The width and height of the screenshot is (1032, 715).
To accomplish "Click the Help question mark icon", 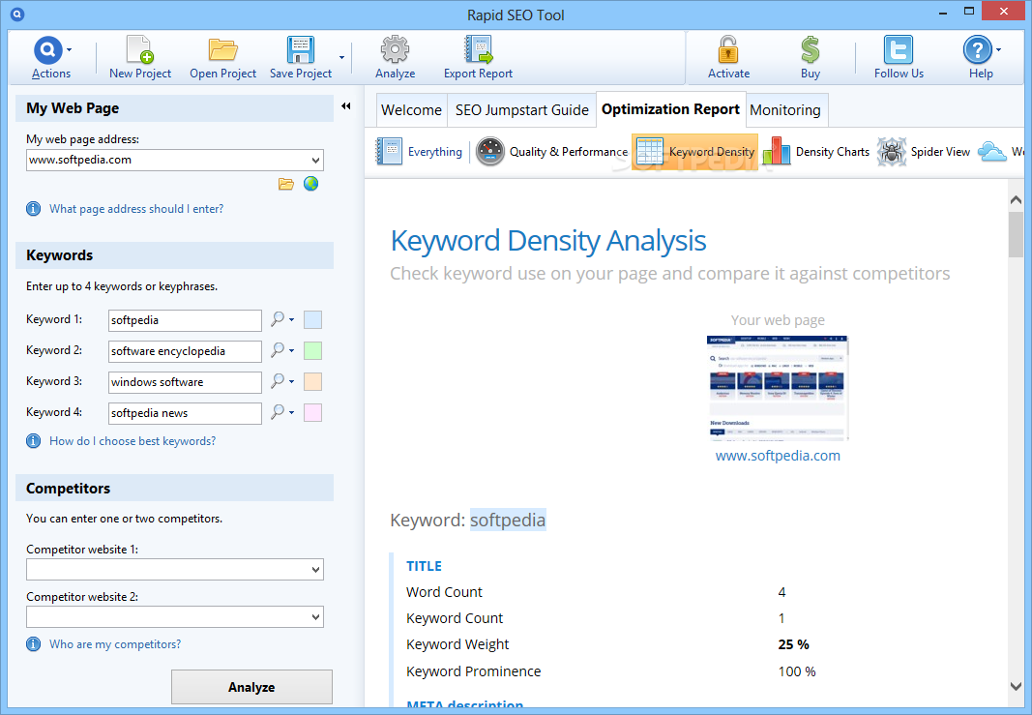I will tap(978, 50).
